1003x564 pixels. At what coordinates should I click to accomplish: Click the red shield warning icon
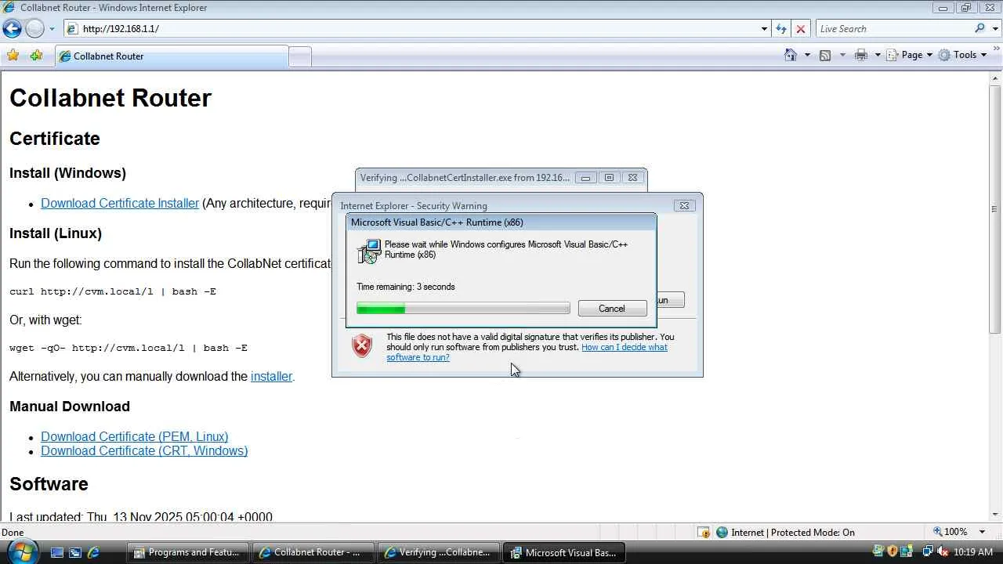pyautogui.click(x=361, y=345)
